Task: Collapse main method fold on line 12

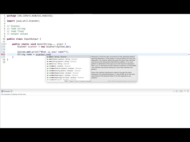Action: (x=6, y=44)
